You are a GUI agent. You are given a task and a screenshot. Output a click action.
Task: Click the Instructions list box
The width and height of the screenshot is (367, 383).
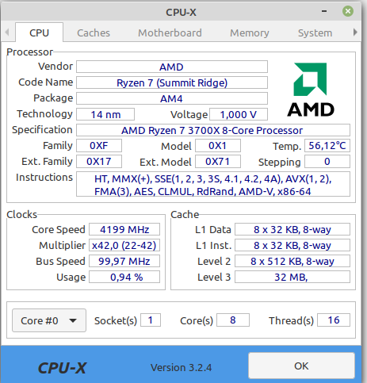coord(213,184)
